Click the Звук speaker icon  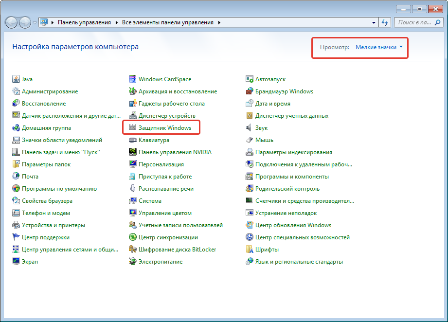[x=250, y=128]
